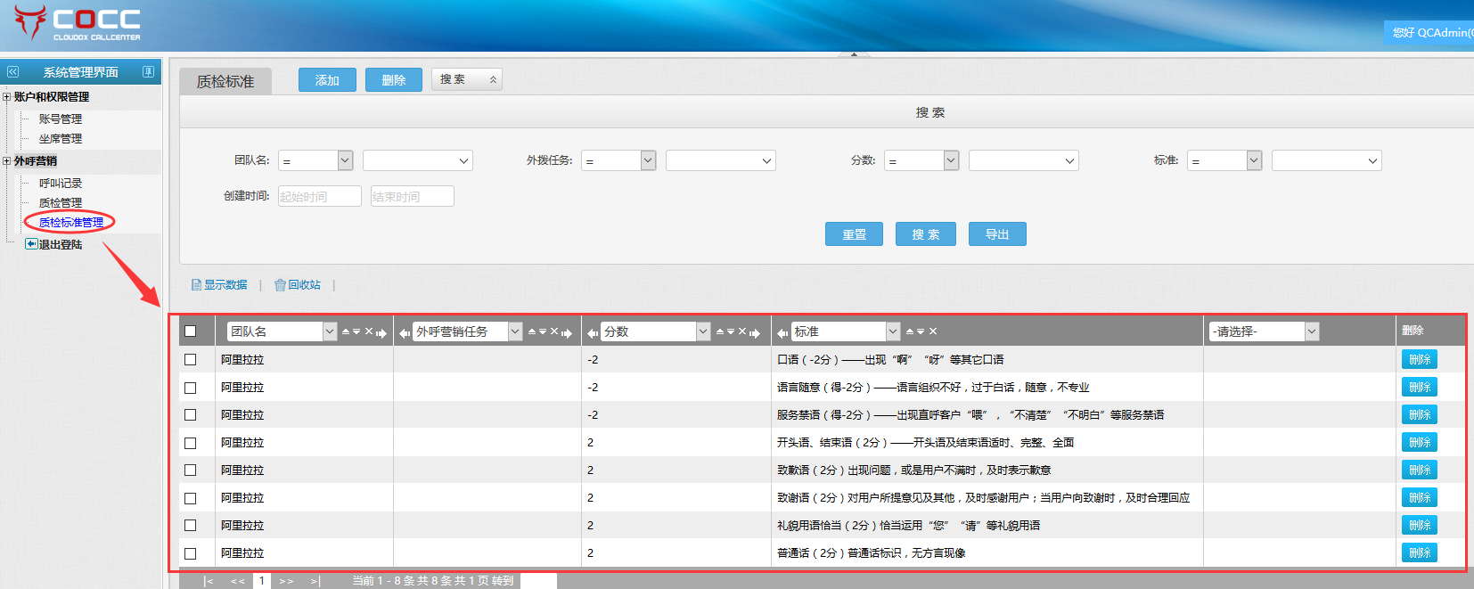The height and width of the screenshot is (589, 1474).
Task: Click the pin icon in the sidebar header
Action: click(x=148, y=72)
